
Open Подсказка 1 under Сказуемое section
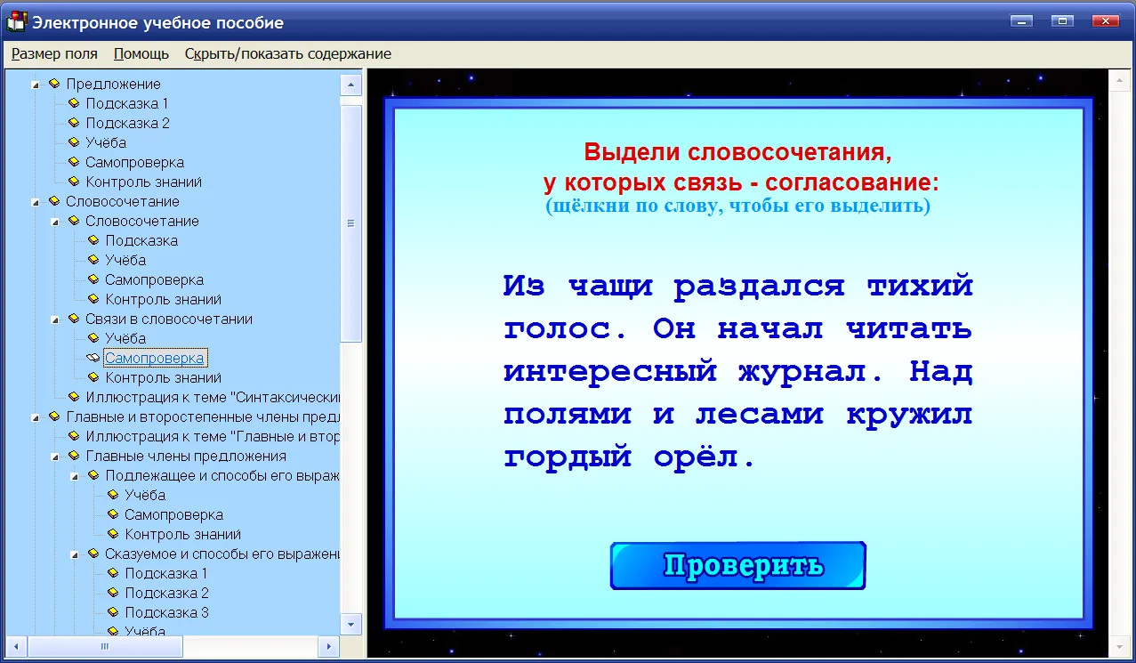tap(166, 573)
